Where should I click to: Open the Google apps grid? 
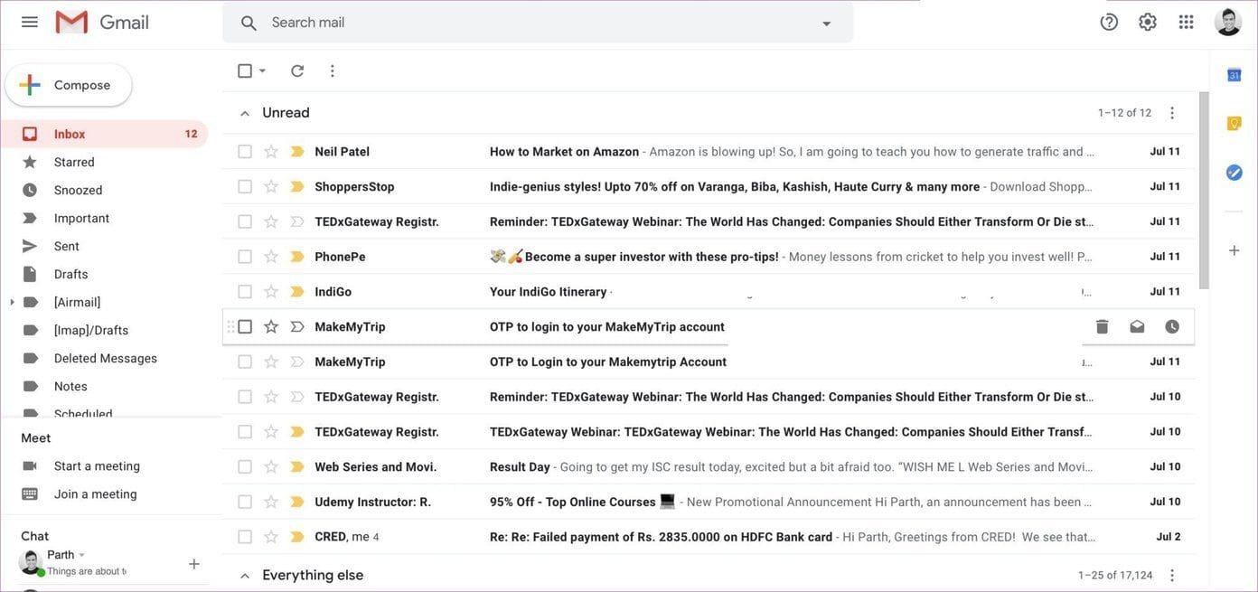pos(1187,22)
